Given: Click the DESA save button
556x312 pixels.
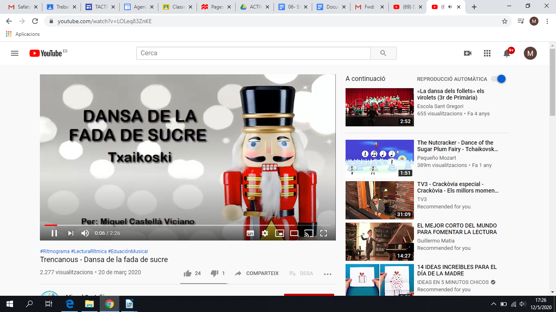Looking at the screenshot, I should click(x=301, y=273).
